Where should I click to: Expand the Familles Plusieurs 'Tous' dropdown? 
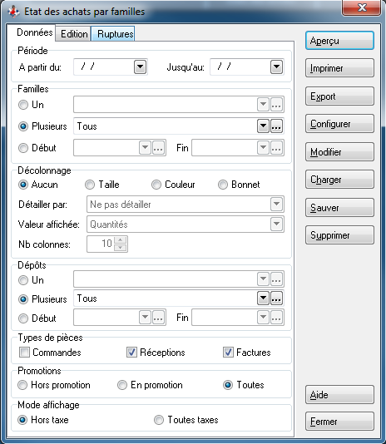(x=263, y=126)
